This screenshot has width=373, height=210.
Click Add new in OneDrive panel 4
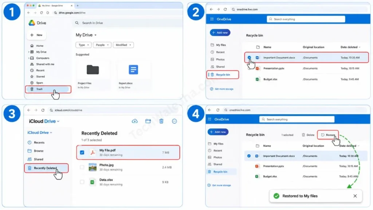(218, 132)
